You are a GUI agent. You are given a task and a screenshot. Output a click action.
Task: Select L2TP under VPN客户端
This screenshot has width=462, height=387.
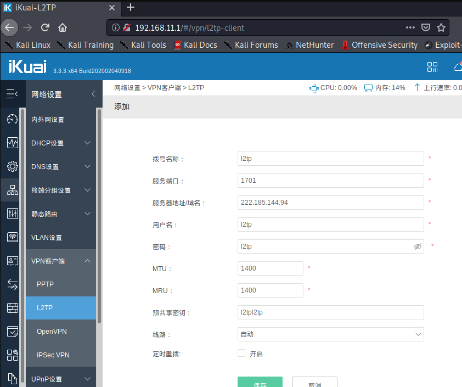pos(61,308)
